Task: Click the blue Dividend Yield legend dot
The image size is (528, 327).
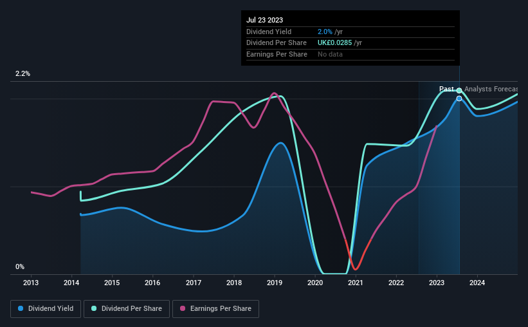Action: click(x=21, y=308)
